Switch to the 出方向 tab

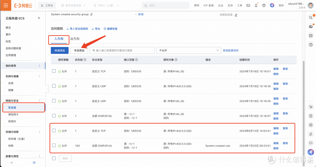(75, 39)
